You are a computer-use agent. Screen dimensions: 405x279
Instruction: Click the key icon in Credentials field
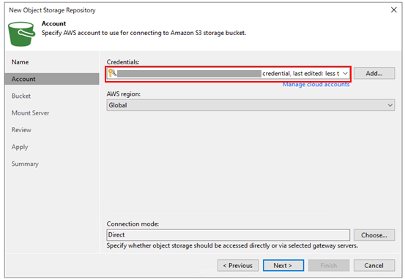[x=112, y=74]
